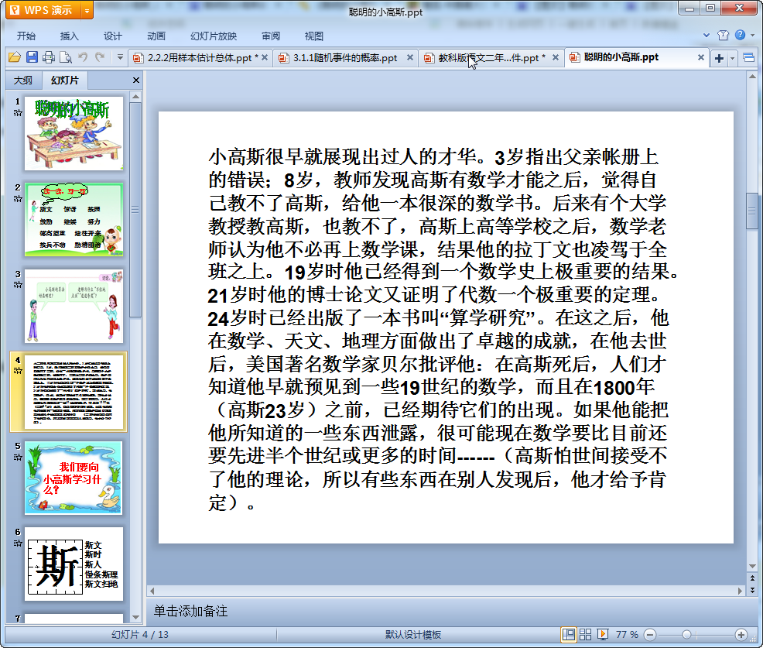
Task: Click animation star icon beside slide 2
Action: (18, 199)
